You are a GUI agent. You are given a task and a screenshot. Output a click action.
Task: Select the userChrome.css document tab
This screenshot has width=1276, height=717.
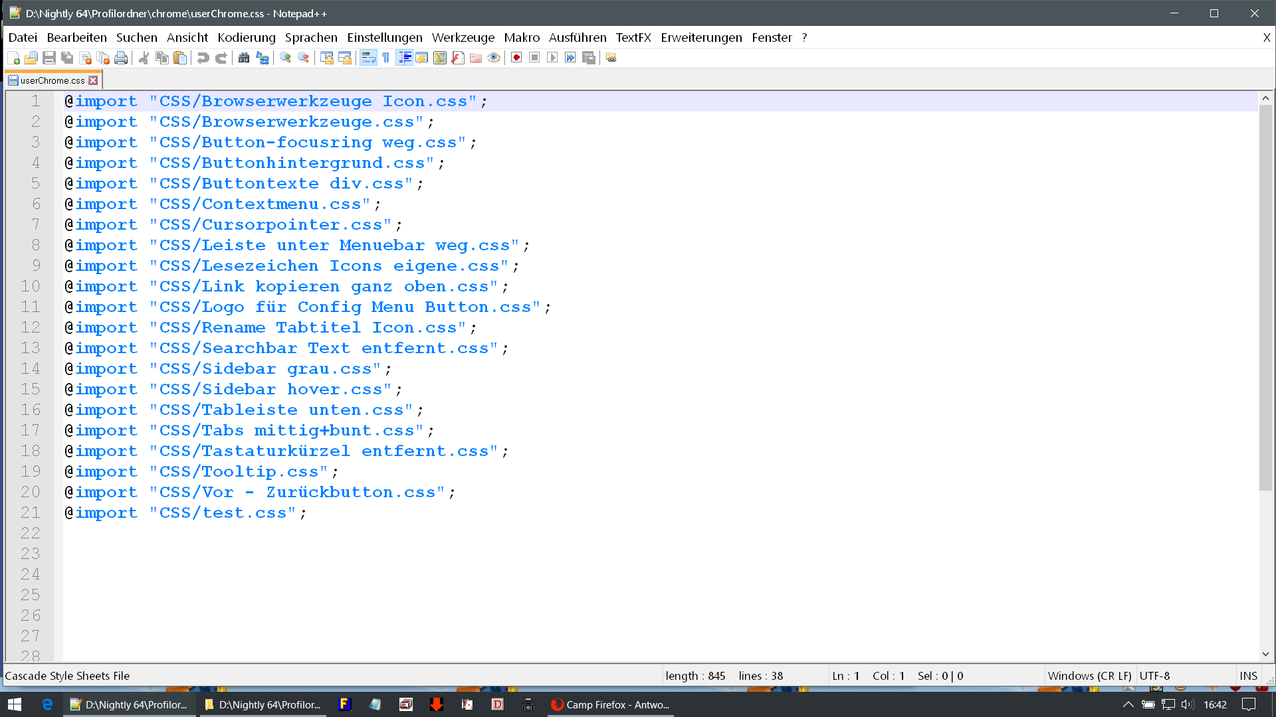pyautogui.click(x=52, y=80)
